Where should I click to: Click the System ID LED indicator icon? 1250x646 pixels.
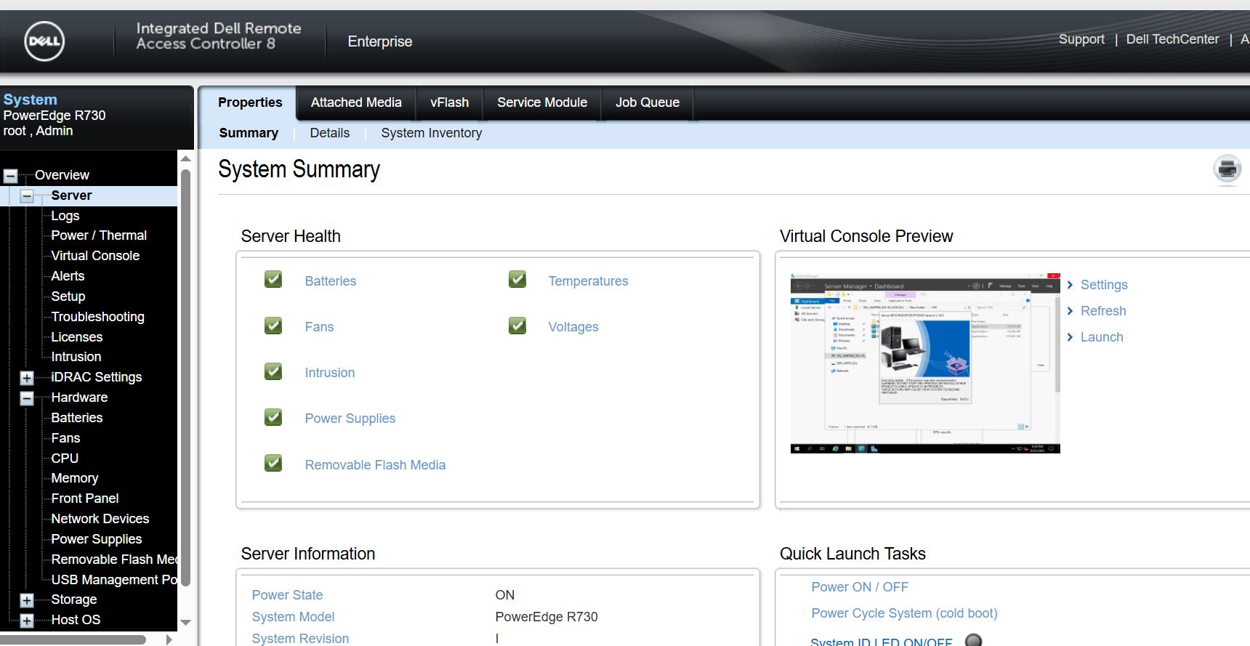click(x=973, y=640)
